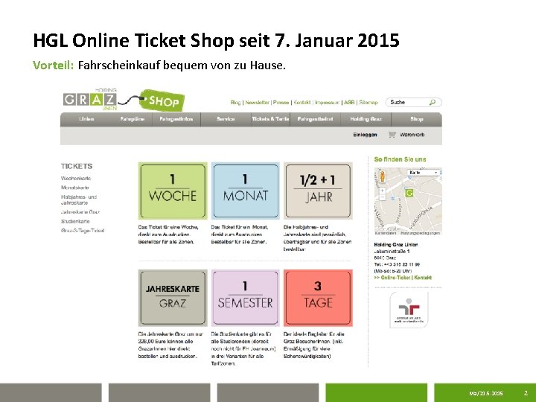Open the Fahrgastinfos menu

pos(176,119)
